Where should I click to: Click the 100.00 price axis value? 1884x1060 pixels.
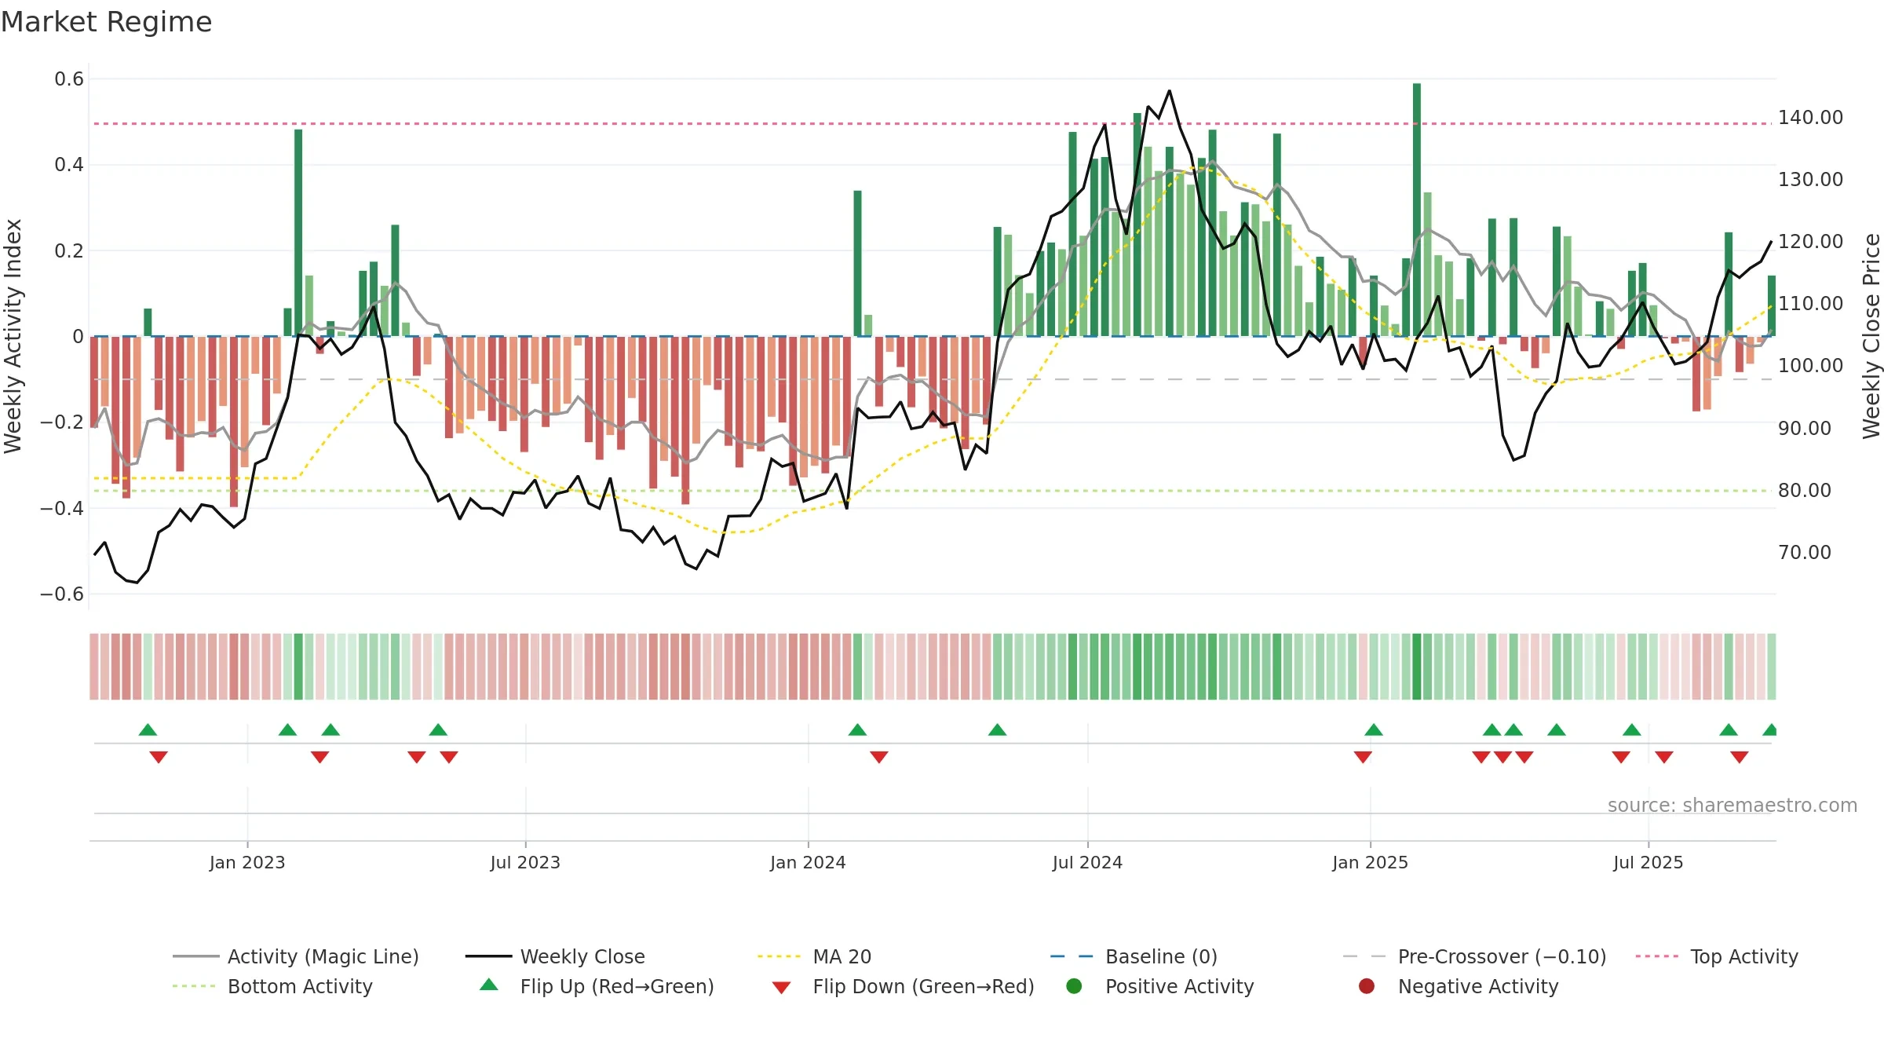[x=1810, y=366]
